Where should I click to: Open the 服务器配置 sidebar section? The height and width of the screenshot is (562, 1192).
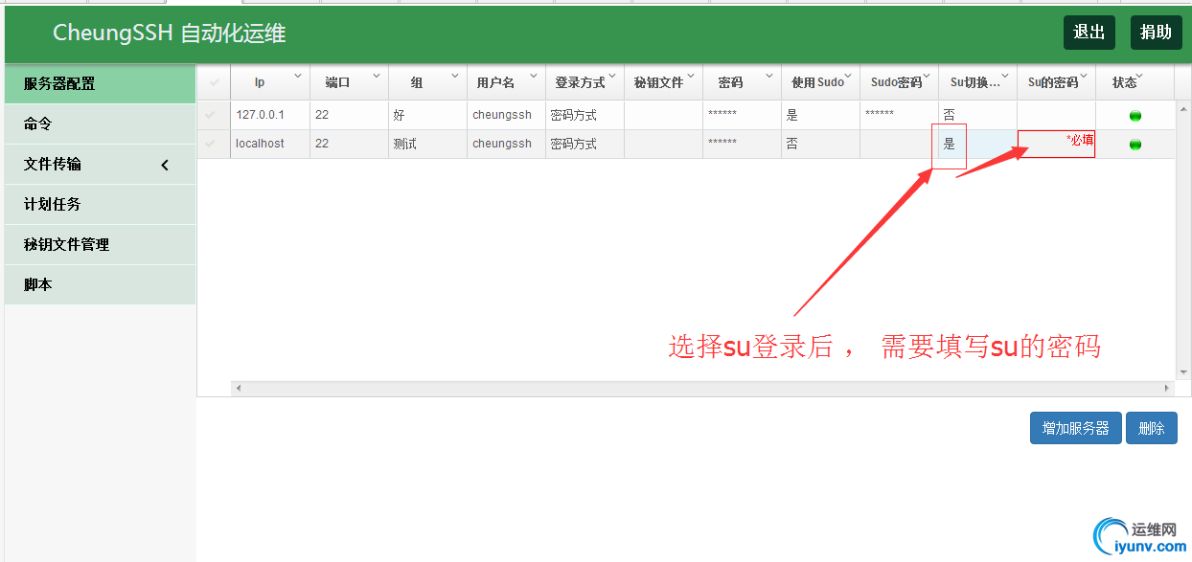100,84
